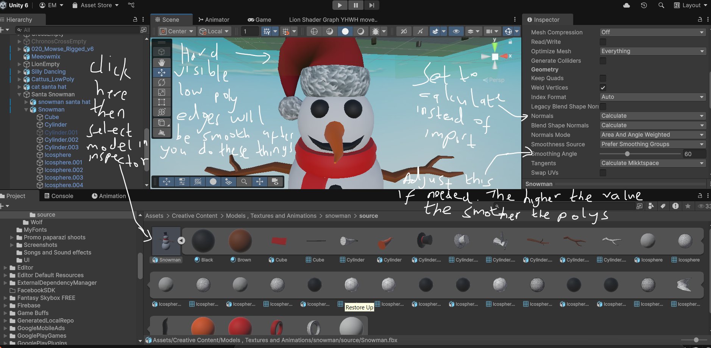Open the Mesh Compression dropdown
The height and width of the screenshot is (348, 711).
tap(653, 32)
